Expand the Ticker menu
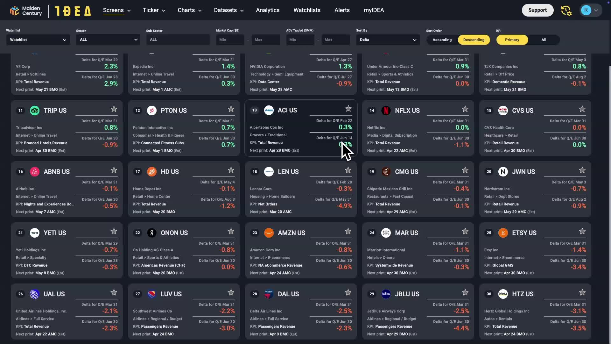The height and width of the screenshot is (344, 611). tap(154, 10)
